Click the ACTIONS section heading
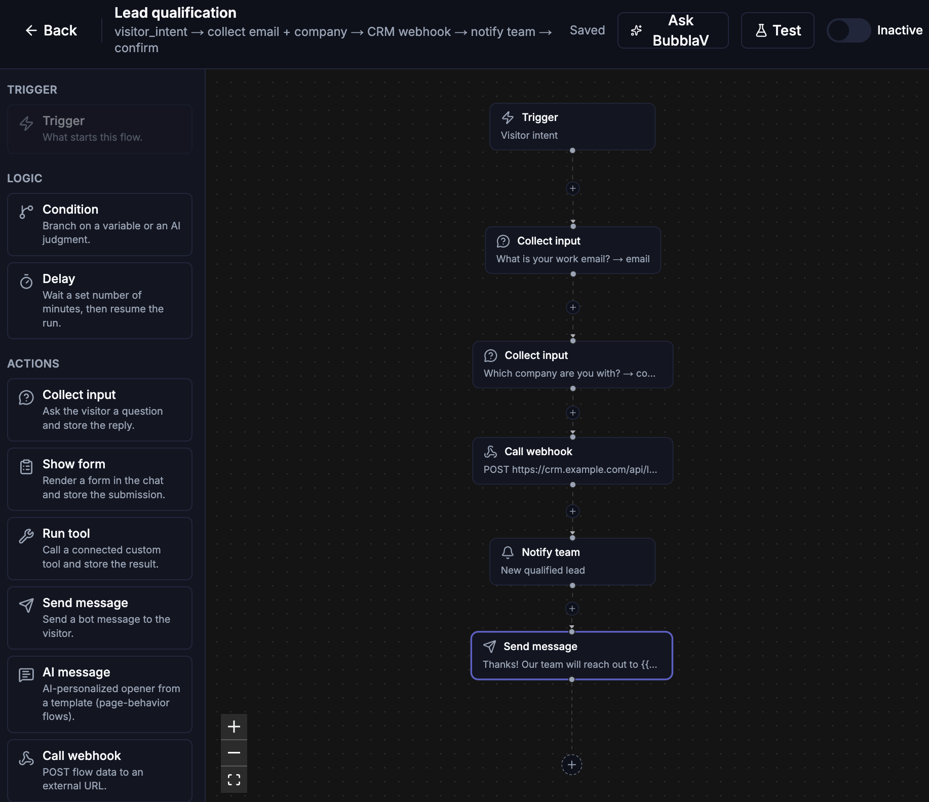The image size is (929, 802). click(33, 364)
